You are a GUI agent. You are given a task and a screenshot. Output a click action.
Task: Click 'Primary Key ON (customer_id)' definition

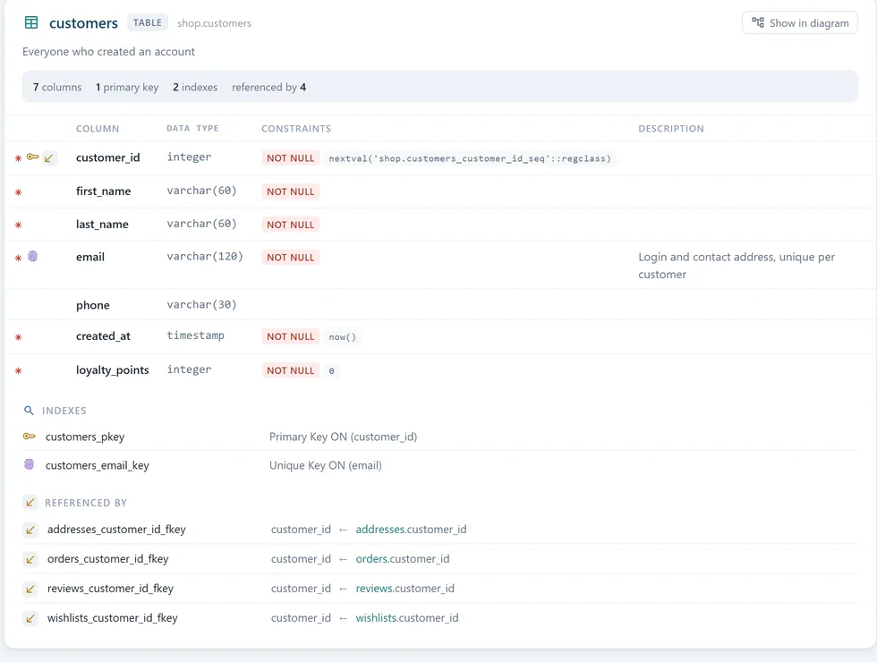344,437
